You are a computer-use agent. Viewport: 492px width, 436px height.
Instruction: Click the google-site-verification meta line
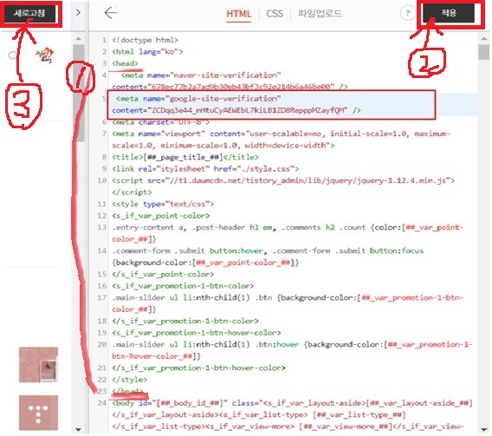(x=236, y=105)
